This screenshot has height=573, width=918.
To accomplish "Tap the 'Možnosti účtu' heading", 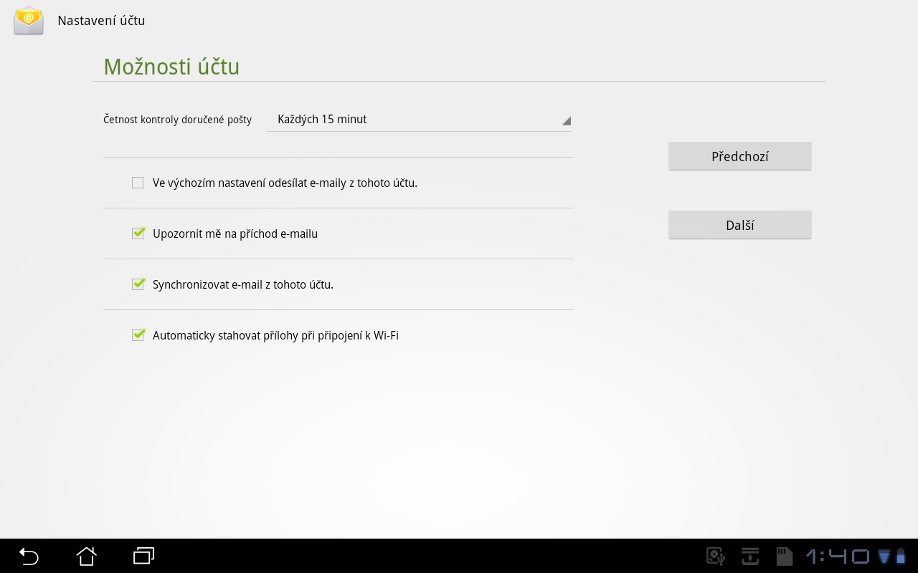I will click(x=171, y=67).
